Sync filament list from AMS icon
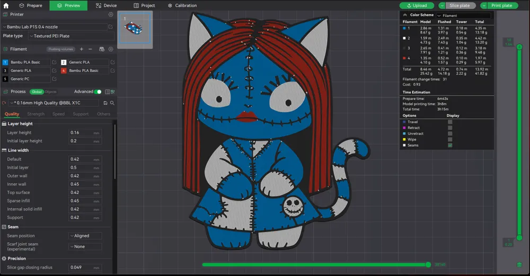The image size is (530, 276). click(101, 49)
